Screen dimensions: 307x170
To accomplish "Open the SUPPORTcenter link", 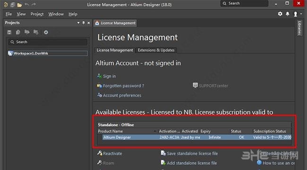I will (213, 86).
